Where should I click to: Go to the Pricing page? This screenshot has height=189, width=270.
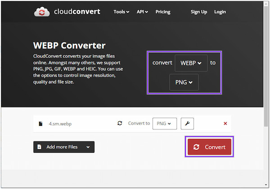163,12
